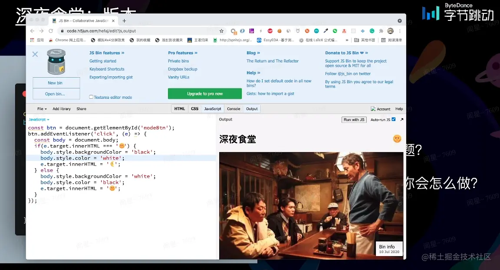500x270 pixels.
Task: Click the sun emoji mode button in output
Action: tap(397, 139)
